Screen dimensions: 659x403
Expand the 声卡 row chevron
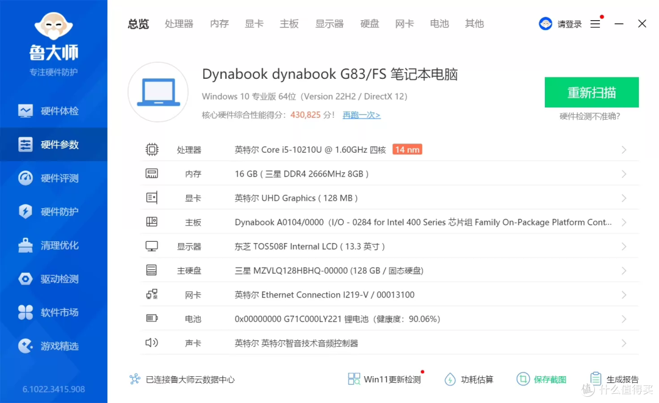[x=624, y=343]
